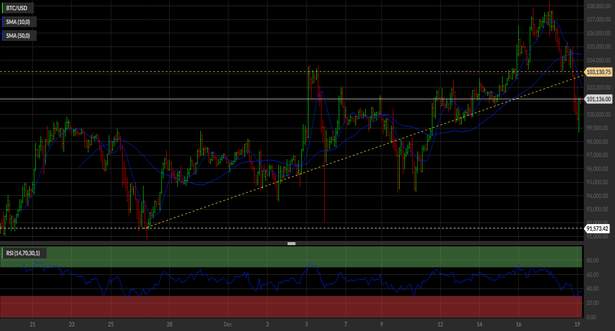This screenshot has height=331, width=615.
Task: Click date 23 on the time axis
Action: (72, 324)
